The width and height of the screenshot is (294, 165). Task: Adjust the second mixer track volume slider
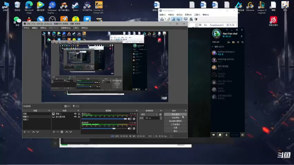click(104, 129)
